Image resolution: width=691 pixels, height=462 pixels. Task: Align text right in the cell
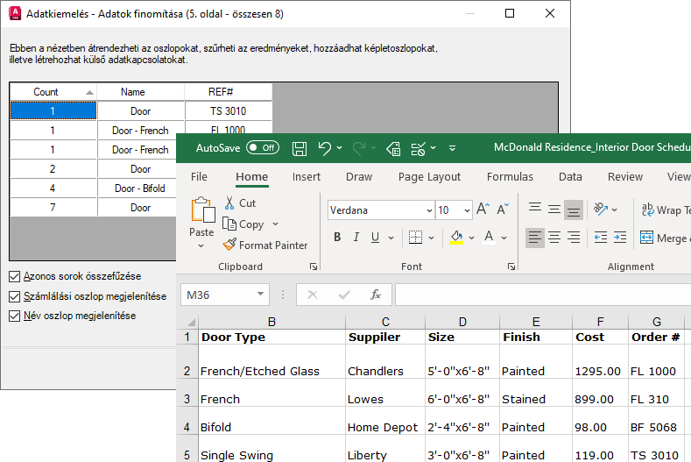pyautogui.click(x=574, y=238)
